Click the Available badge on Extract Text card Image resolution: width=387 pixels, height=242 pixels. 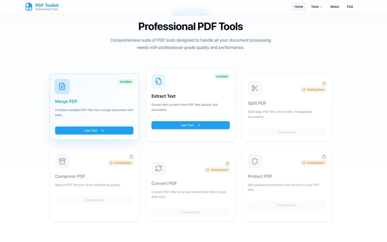[222, 76]
